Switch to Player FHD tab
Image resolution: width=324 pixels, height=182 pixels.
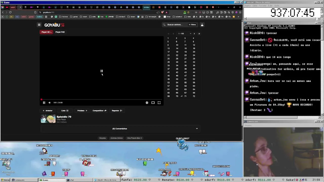(x=60, y=32)
